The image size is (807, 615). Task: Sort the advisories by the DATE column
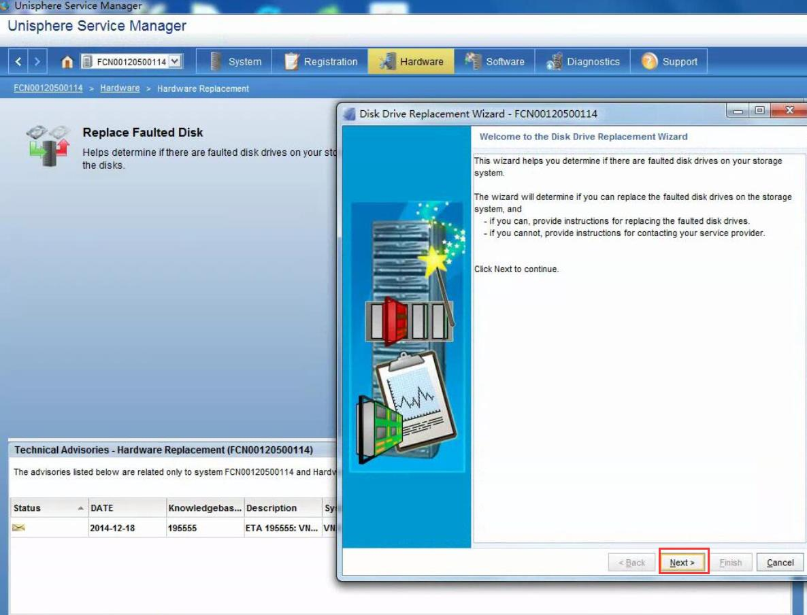[127, 508]
